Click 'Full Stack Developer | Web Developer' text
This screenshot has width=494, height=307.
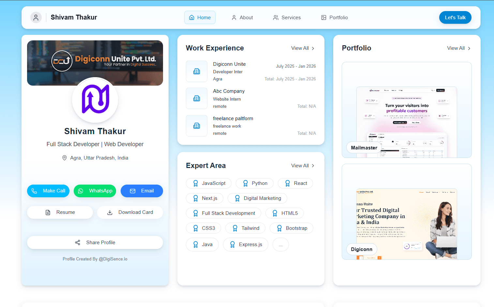(x=95, y=144)
